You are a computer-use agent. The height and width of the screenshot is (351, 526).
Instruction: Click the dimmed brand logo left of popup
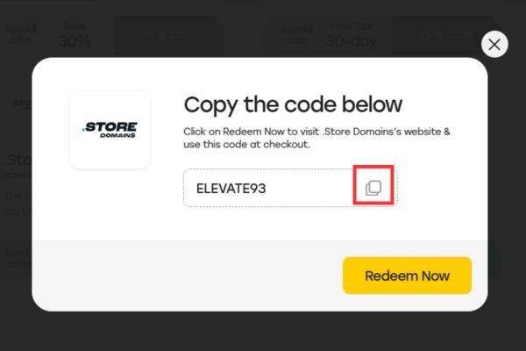pos(19,104)
